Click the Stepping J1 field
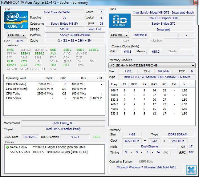 (64, 18)
